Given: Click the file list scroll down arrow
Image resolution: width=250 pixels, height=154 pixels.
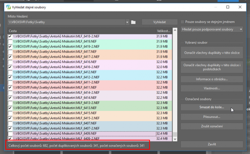Looking at the screenshot, I should [x=175, y=139].
